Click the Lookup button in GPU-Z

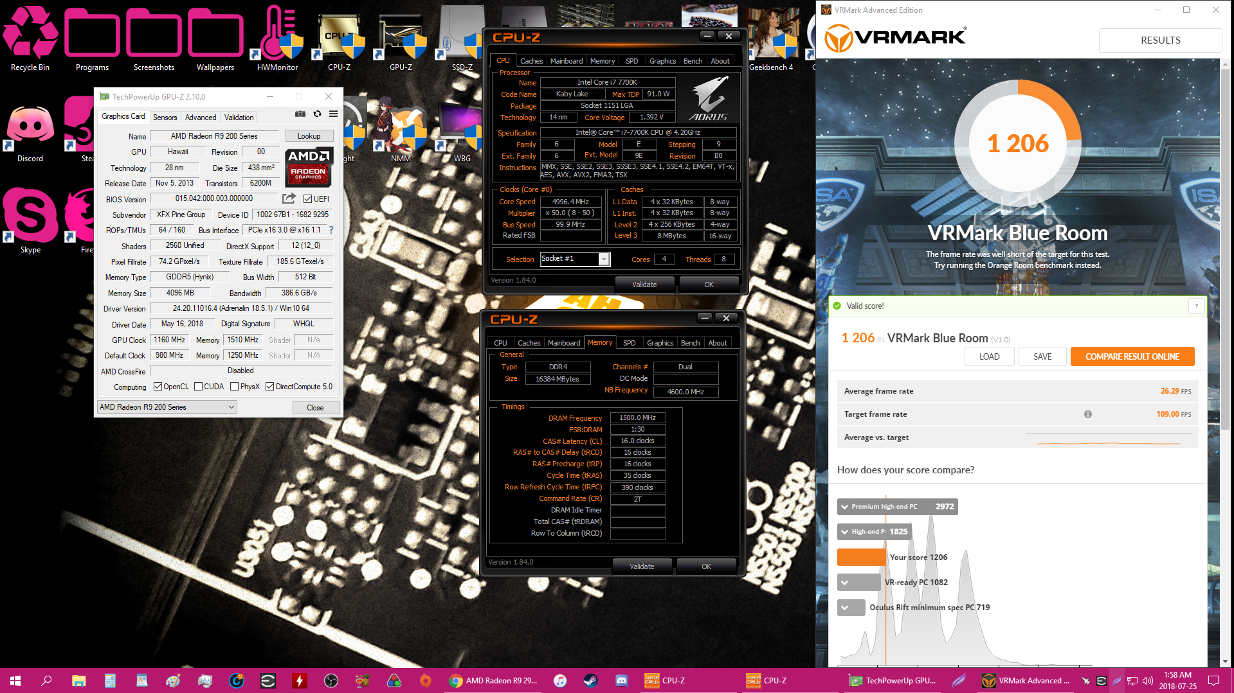(309, 136)
